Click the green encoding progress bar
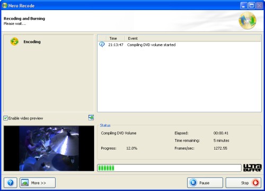Image resolution: width=265 pixels, height=191 pixels. click(x=169, y=168)
